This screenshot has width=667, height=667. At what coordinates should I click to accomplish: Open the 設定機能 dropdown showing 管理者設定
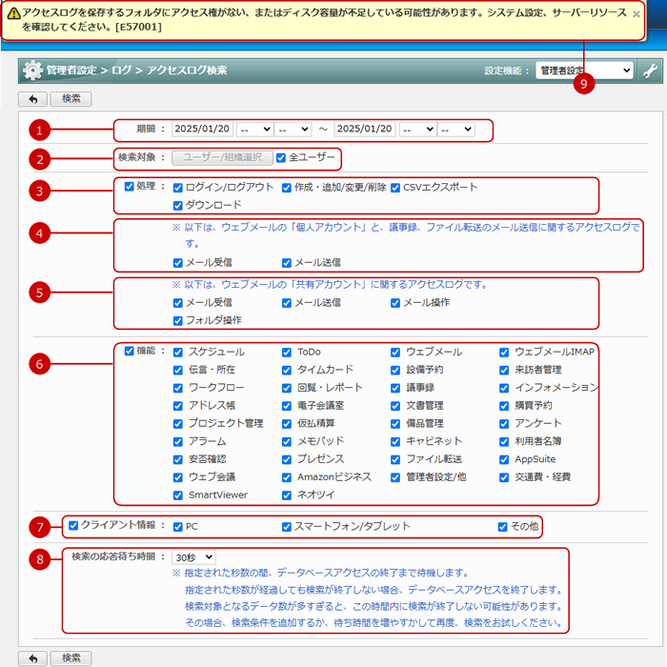tap(584, 71)
